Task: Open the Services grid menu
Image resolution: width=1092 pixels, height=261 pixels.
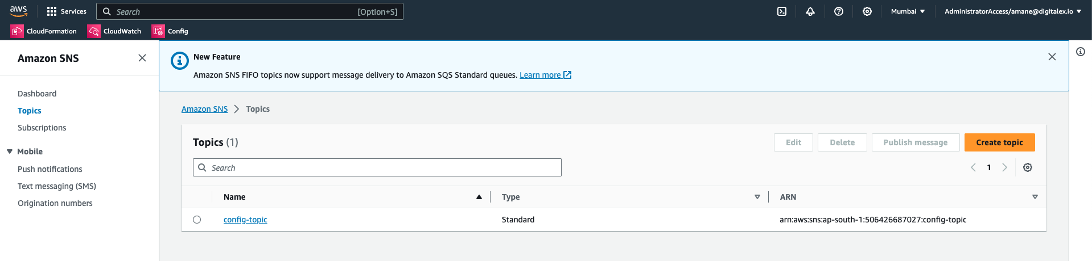Action: (67, 11)
